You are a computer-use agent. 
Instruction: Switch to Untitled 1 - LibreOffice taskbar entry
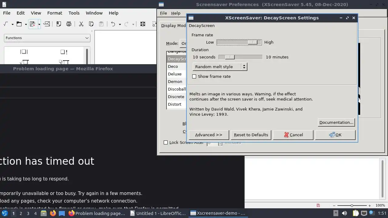[158, 213]
